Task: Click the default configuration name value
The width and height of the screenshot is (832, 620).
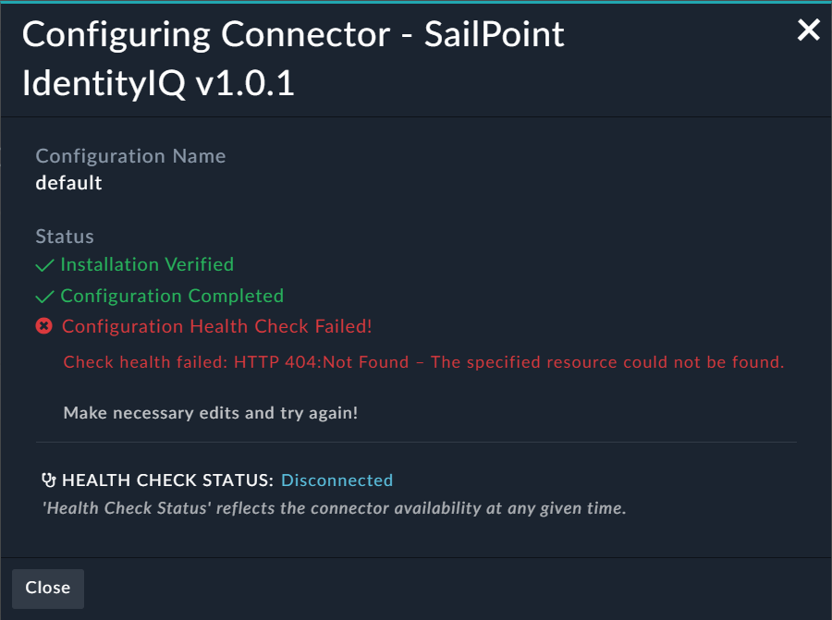Action: click(68, 182)
